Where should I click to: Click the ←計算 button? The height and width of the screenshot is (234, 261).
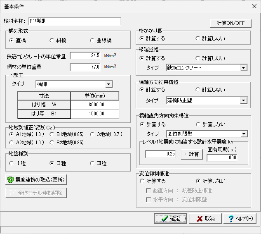[x=192, y=154]
